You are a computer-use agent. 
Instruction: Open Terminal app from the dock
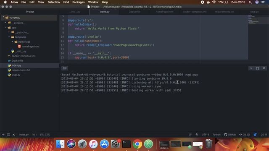pos(127,144)
